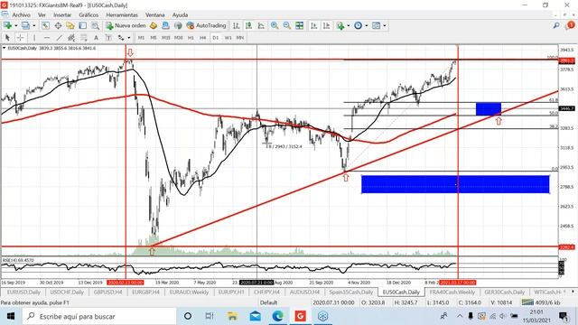Tile chart windows with grid icon
The height and width of the screenshot is (325, 578).
pyautogui.click(x=299, y=25)
